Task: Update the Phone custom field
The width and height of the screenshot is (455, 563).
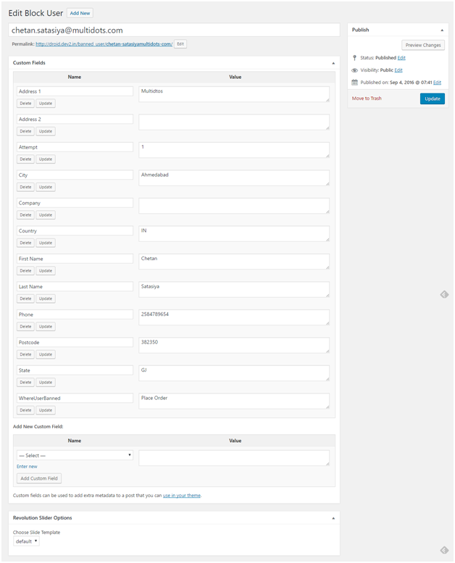Action: pyautogui.click(x=46, y=327)
